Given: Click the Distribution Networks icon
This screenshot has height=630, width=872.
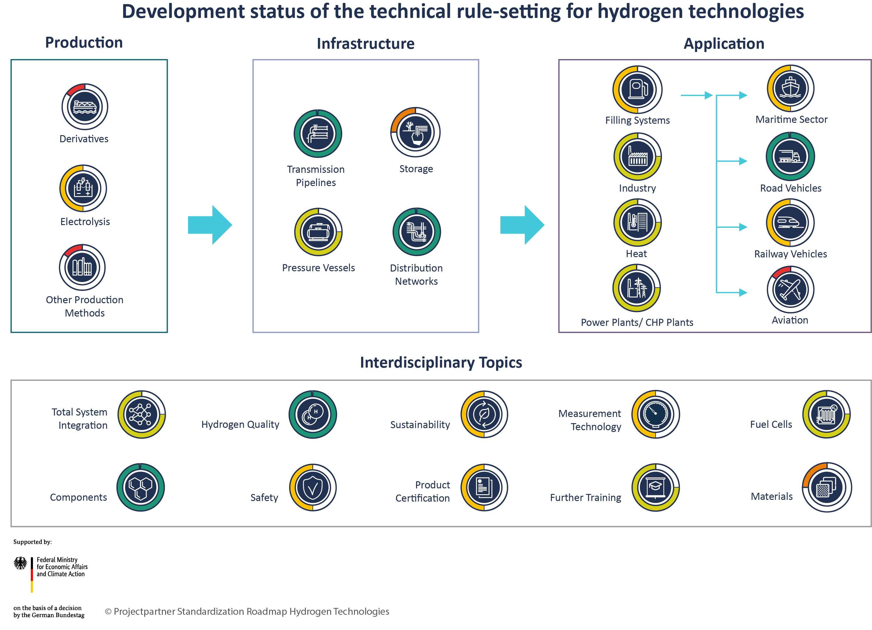Looking at the screenshot, I should (416, 232).
